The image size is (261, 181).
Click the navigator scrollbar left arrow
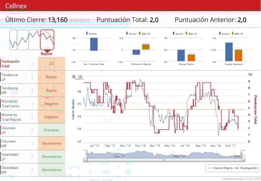(x=85, y=160)
